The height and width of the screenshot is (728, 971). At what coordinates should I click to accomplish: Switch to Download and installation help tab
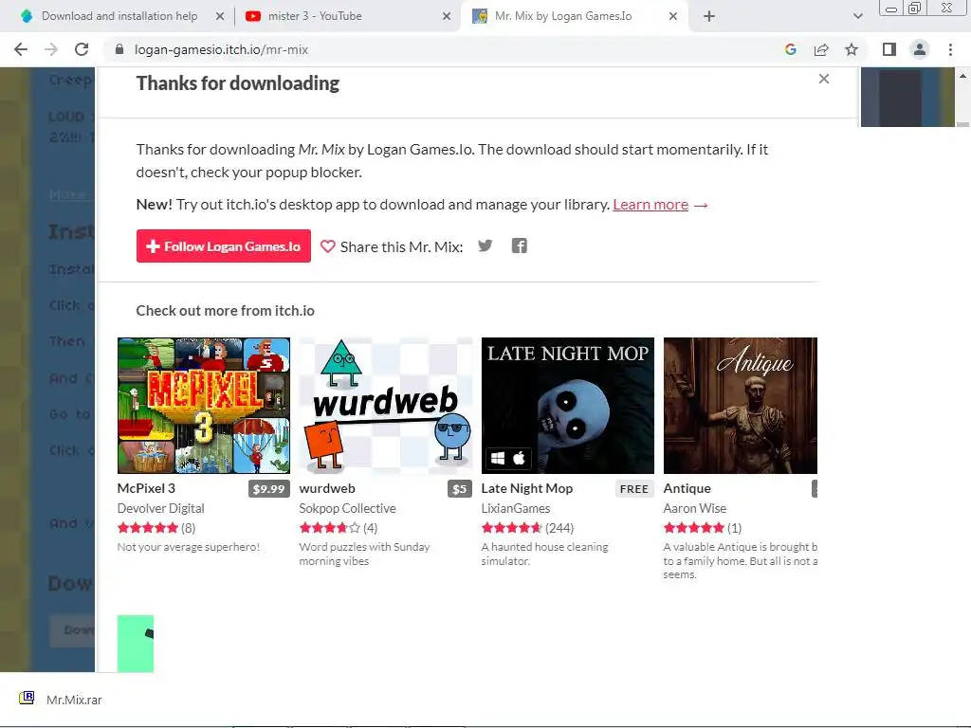point(119,16)
